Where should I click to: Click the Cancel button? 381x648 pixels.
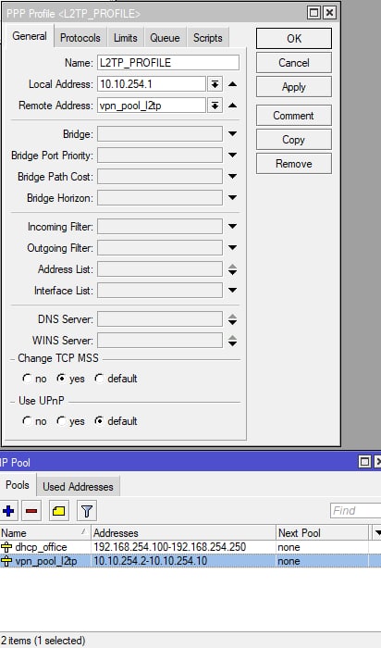(294, 63)
